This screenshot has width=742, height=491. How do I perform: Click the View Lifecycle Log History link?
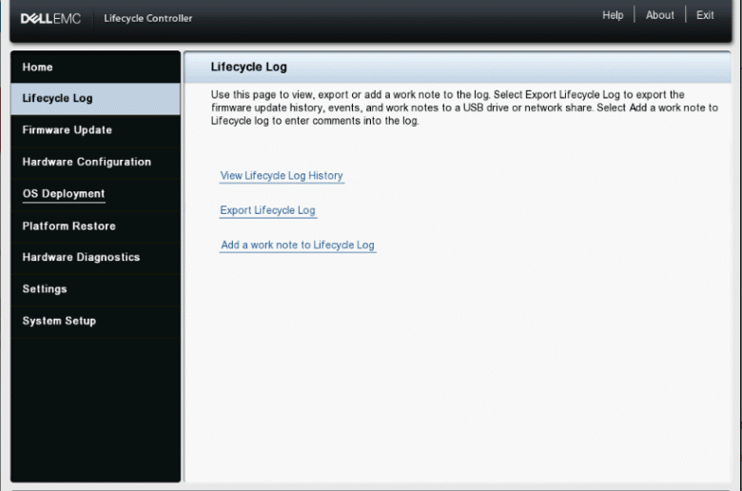tap(282, 176)
